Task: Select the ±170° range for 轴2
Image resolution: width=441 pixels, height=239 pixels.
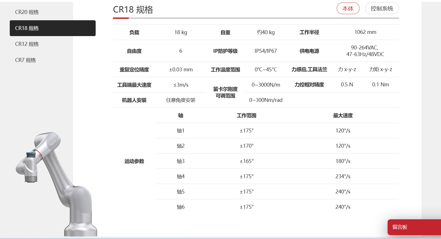Action: tap(247, 146)
